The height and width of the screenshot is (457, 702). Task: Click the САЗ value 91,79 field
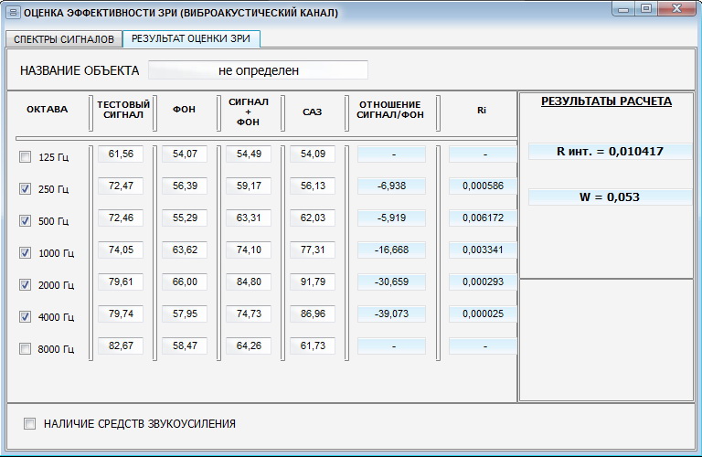coord(313,282)
